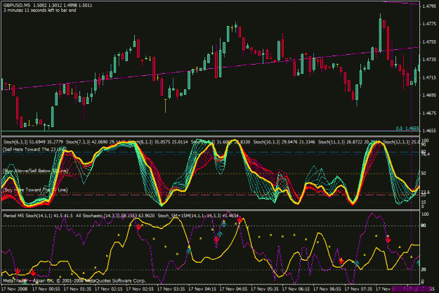Click the GBPUSD,M5 symbol title
The image size is (439, 293).
coord(17,6)
